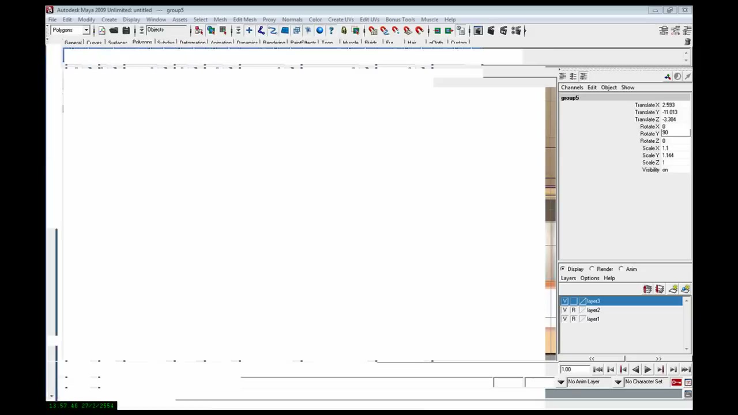This screenshot has width=738, height=415.
Task: Toggle the joints selection mask icon
Action: 261,30
